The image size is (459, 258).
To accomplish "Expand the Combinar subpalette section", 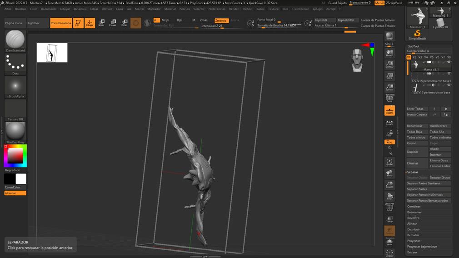I will [414, 206].
